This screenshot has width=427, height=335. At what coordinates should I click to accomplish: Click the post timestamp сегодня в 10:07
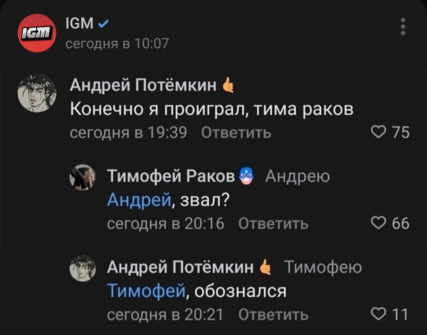point(117,43)
